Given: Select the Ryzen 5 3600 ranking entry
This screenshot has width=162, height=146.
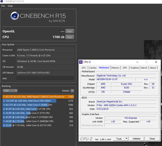Looking at the screenshot, I should (x=38, y=97).
